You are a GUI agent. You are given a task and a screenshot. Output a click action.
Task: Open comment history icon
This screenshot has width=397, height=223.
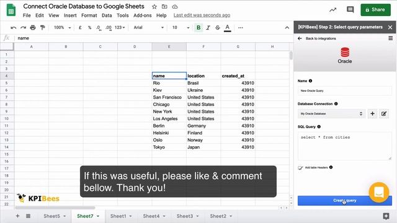(350, 10)
